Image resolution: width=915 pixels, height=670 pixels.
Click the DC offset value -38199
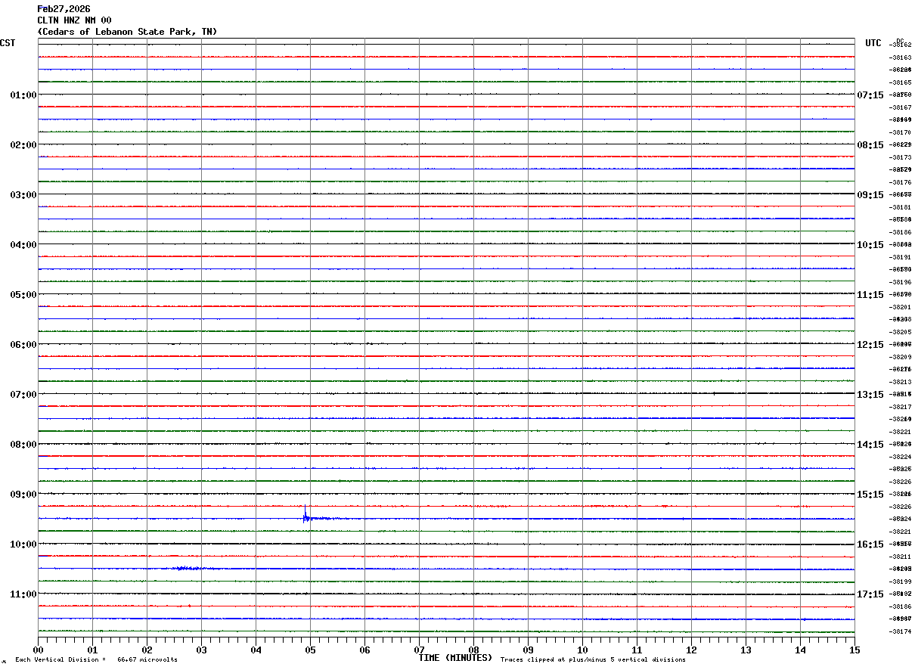tap(901, 582)
